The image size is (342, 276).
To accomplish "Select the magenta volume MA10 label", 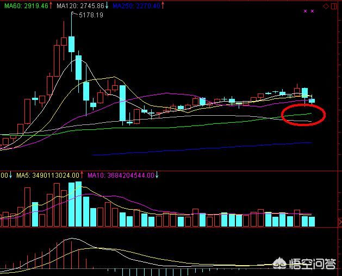I will click(x=121, y=175).
